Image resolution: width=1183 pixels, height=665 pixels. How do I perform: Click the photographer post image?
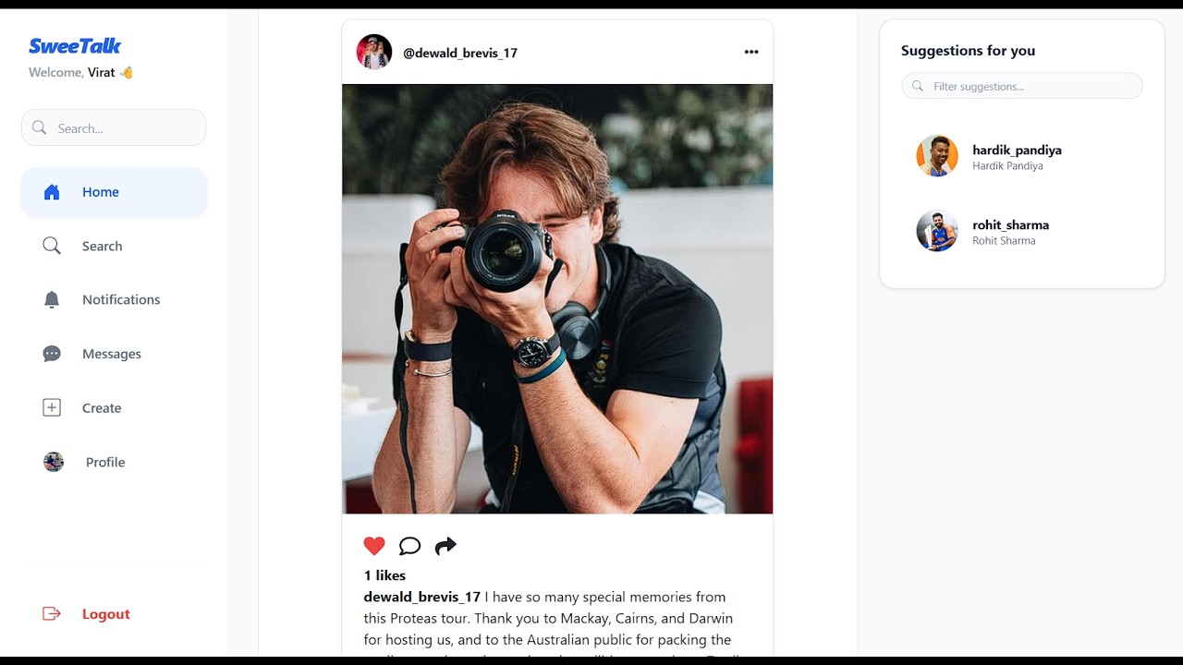(x=557, y=298)
